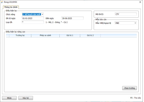Select the Kế hoạch sản xuất combo box
The width and height of the screenshot is (144, 102).
[x=33, y=14]
